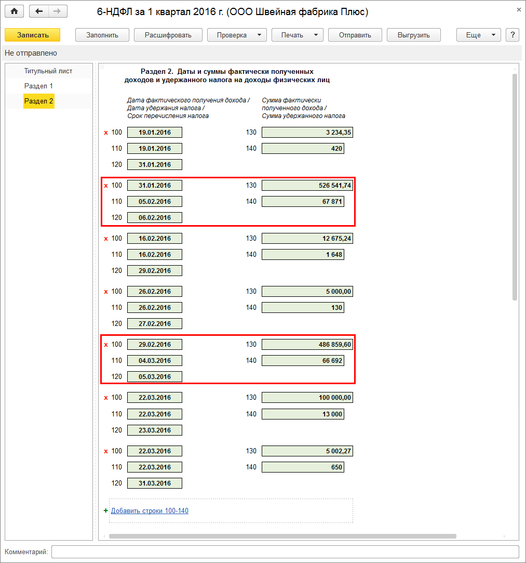Select the tax amount 130 field
Screen dimensions: 526x563
point(303,307)
